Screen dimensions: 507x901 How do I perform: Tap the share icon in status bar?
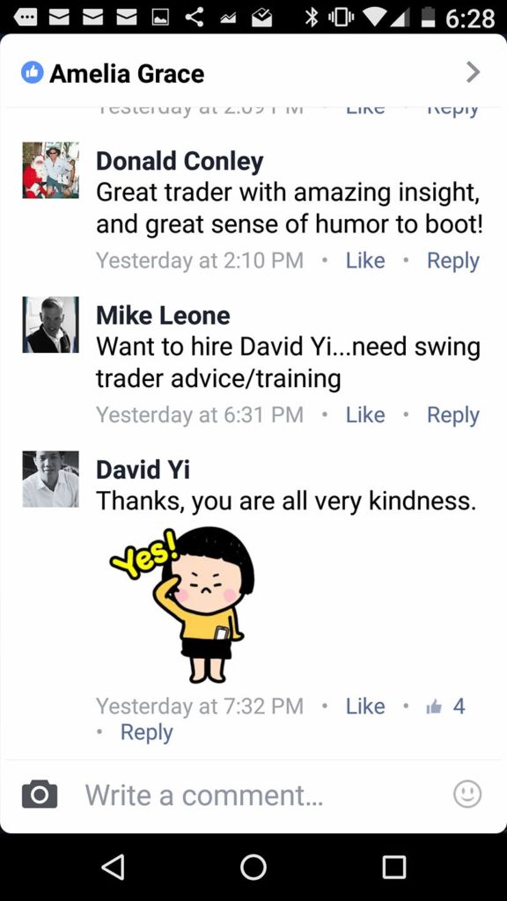[x=195, y=18]
